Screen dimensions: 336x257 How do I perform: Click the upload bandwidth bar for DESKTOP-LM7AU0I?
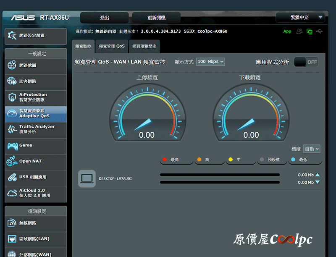coord(220,175)
